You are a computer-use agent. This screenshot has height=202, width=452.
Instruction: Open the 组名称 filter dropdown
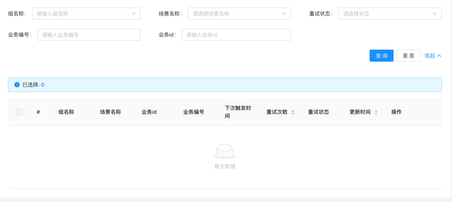pos(86,14)
